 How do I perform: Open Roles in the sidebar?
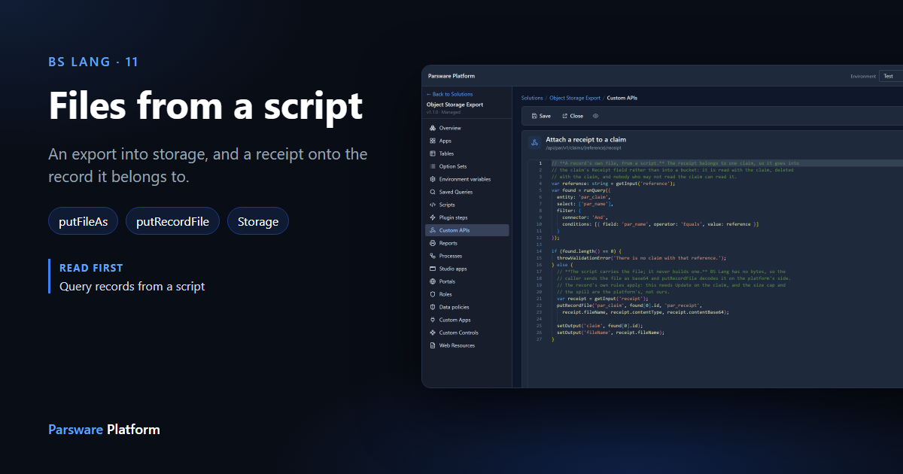(467, 294)
